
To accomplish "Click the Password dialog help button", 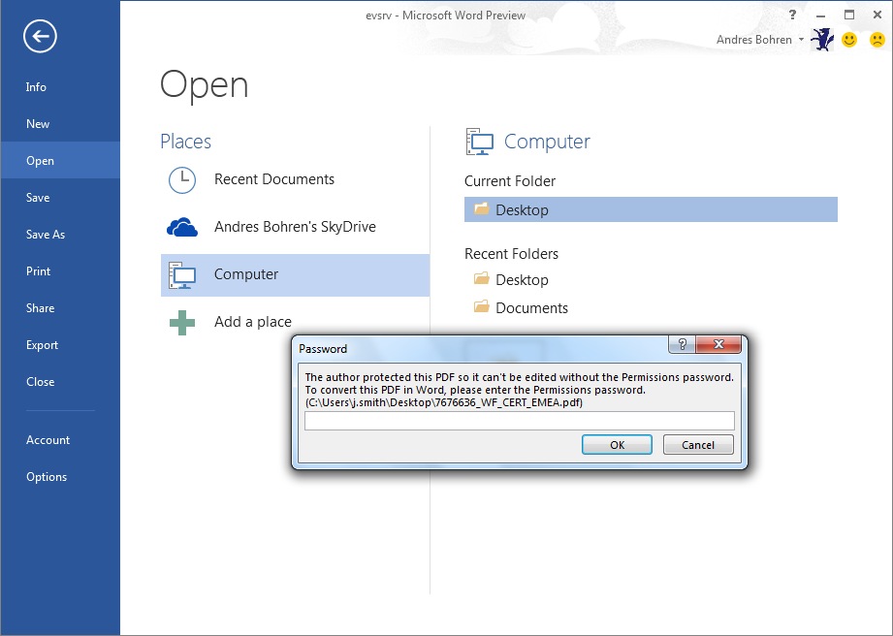I will click(682, 344).
